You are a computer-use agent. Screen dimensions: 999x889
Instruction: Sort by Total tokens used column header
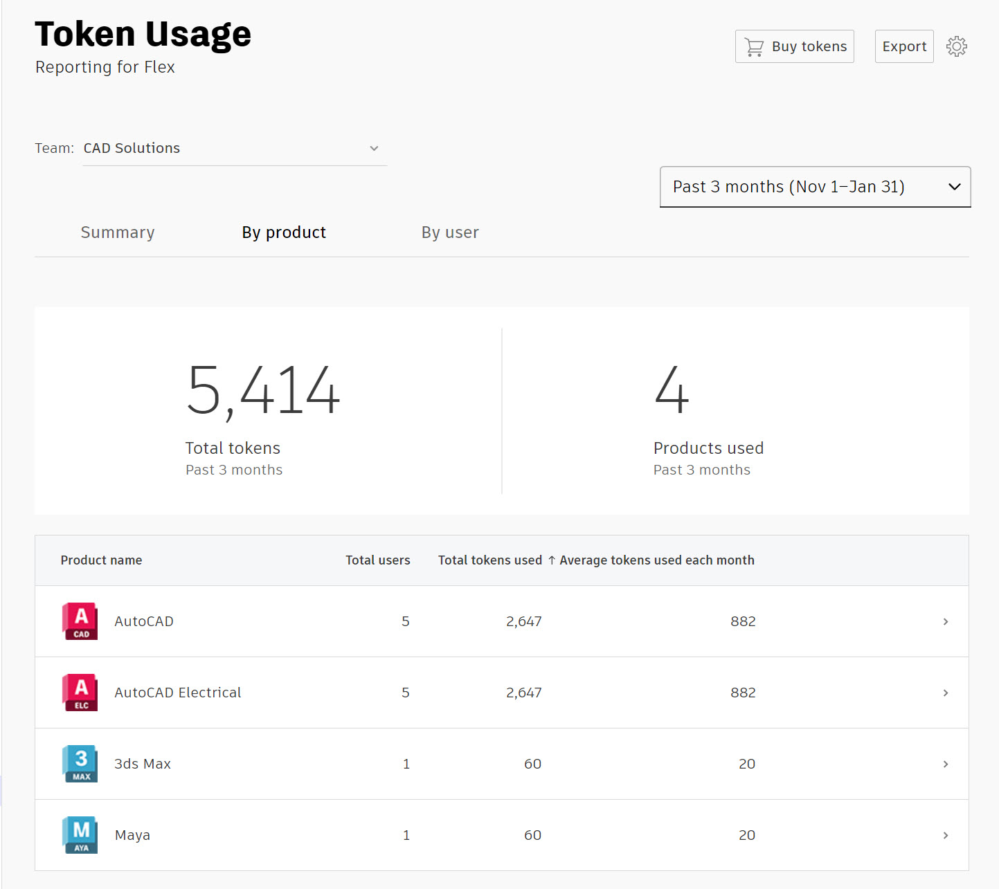tap(490, 560)
